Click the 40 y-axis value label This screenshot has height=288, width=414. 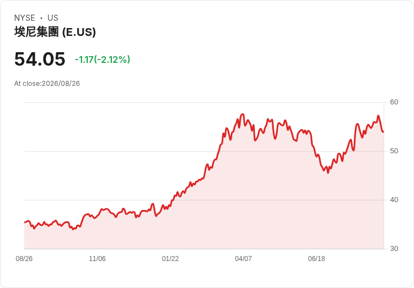[394, 200]
